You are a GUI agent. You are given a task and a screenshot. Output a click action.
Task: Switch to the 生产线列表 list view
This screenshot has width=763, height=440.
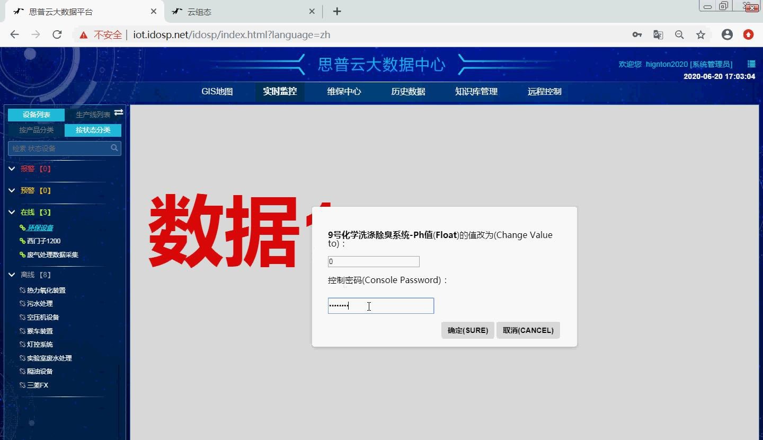coord(91,113)
